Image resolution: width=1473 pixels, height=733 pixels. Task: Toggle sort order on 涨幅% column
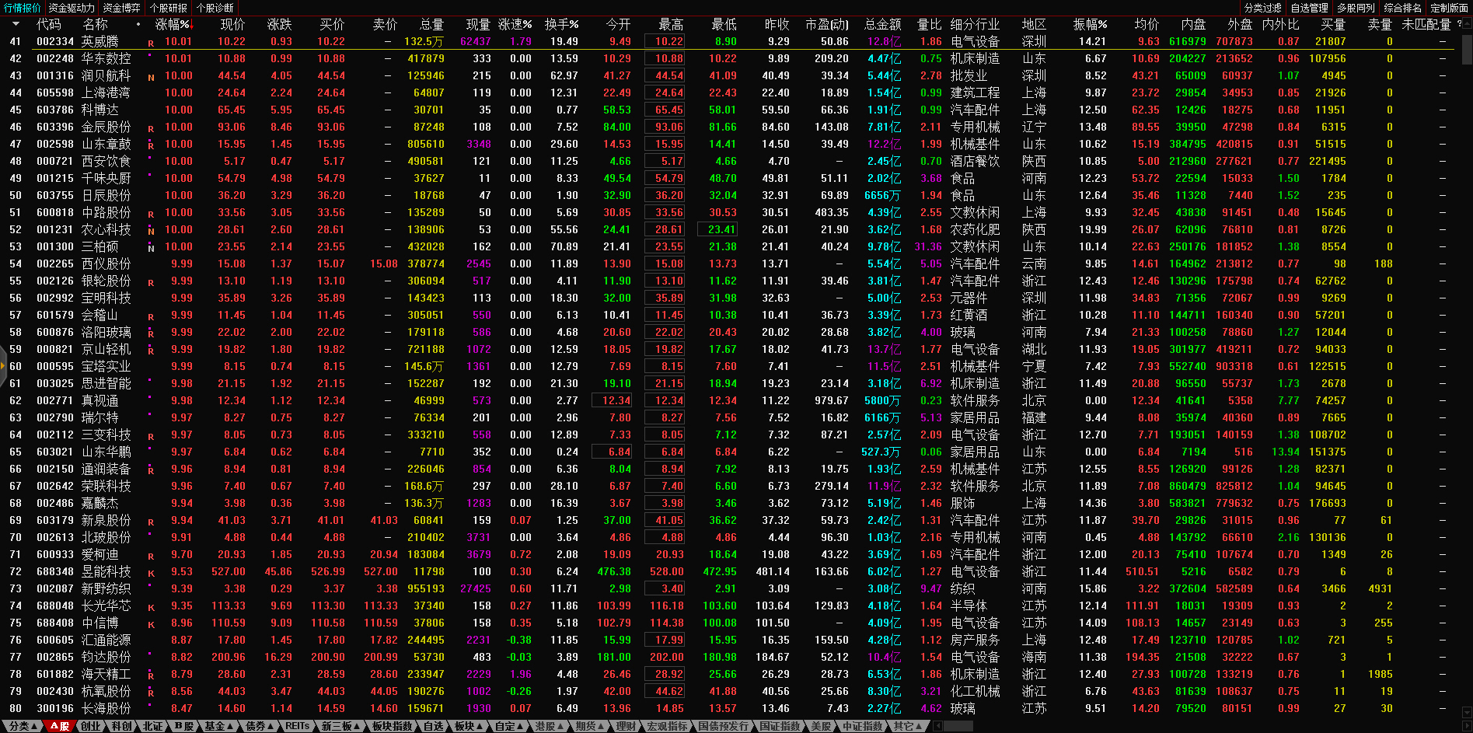[173, 24]
